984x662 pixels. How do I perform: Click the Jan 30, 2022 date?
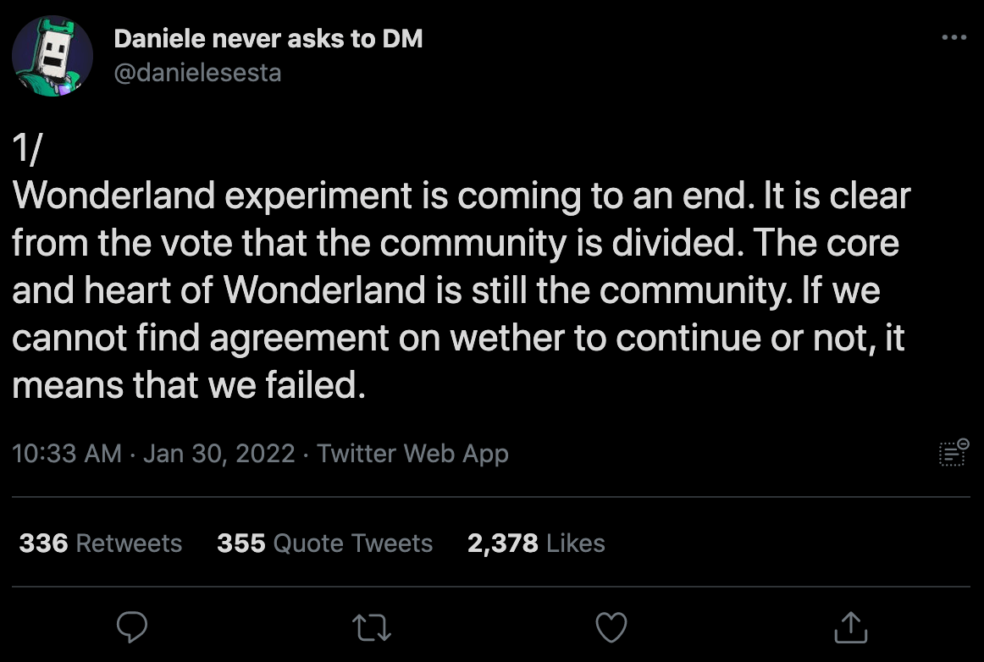coord(218,454)
